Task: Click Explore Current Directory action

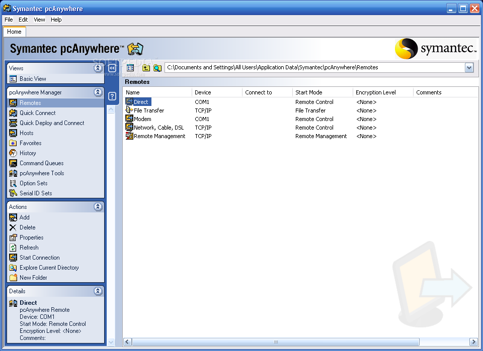Action: (x=49, y=268)
